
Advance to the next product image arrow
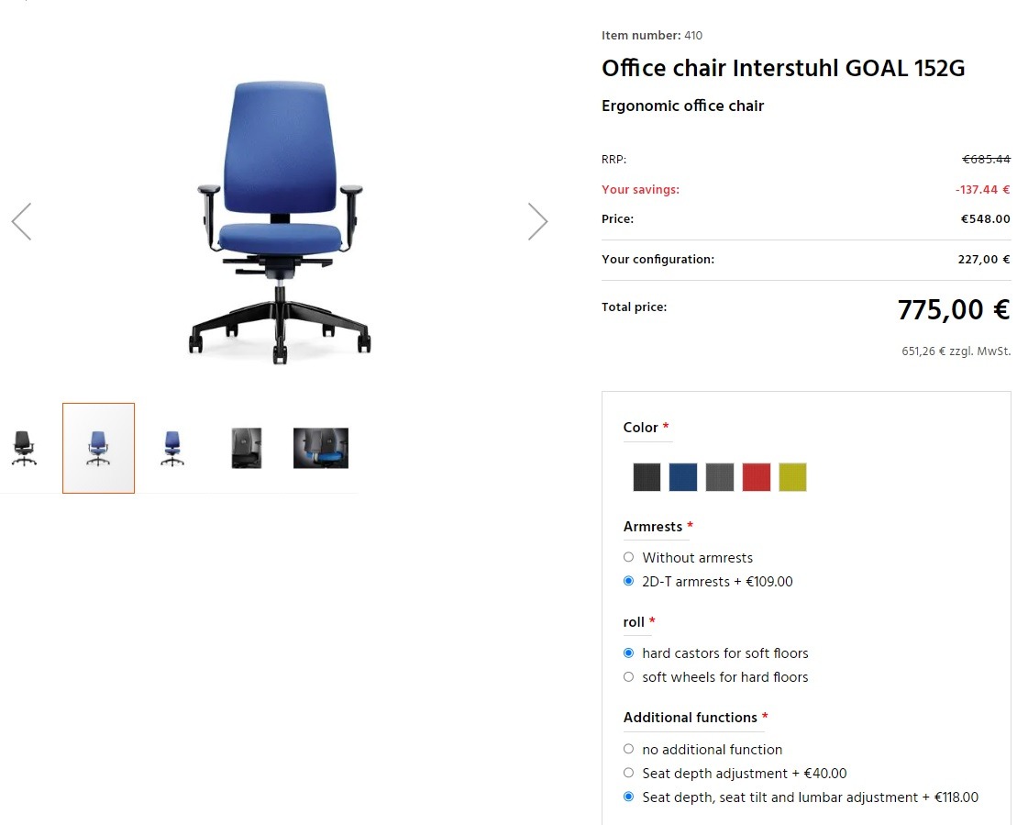[x=538, y=221]
